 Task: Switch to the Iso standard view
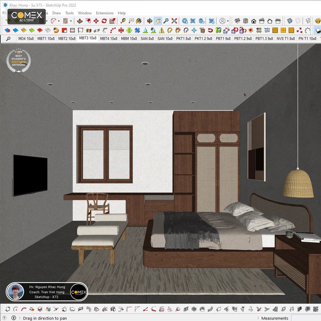(x=238, y=21)
